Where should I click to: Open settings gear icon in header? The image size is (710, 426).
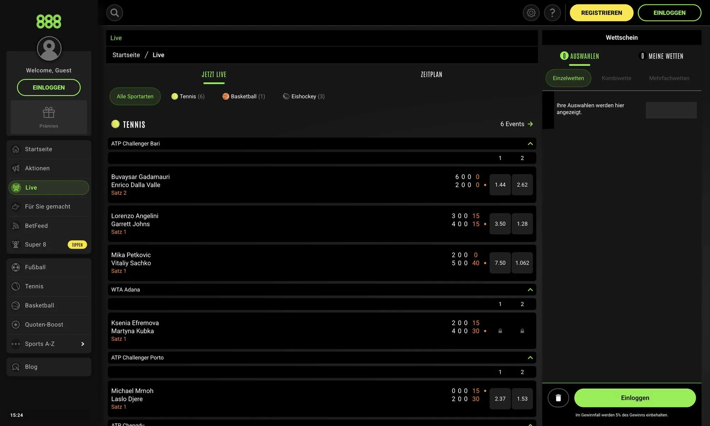pos(531,13)
